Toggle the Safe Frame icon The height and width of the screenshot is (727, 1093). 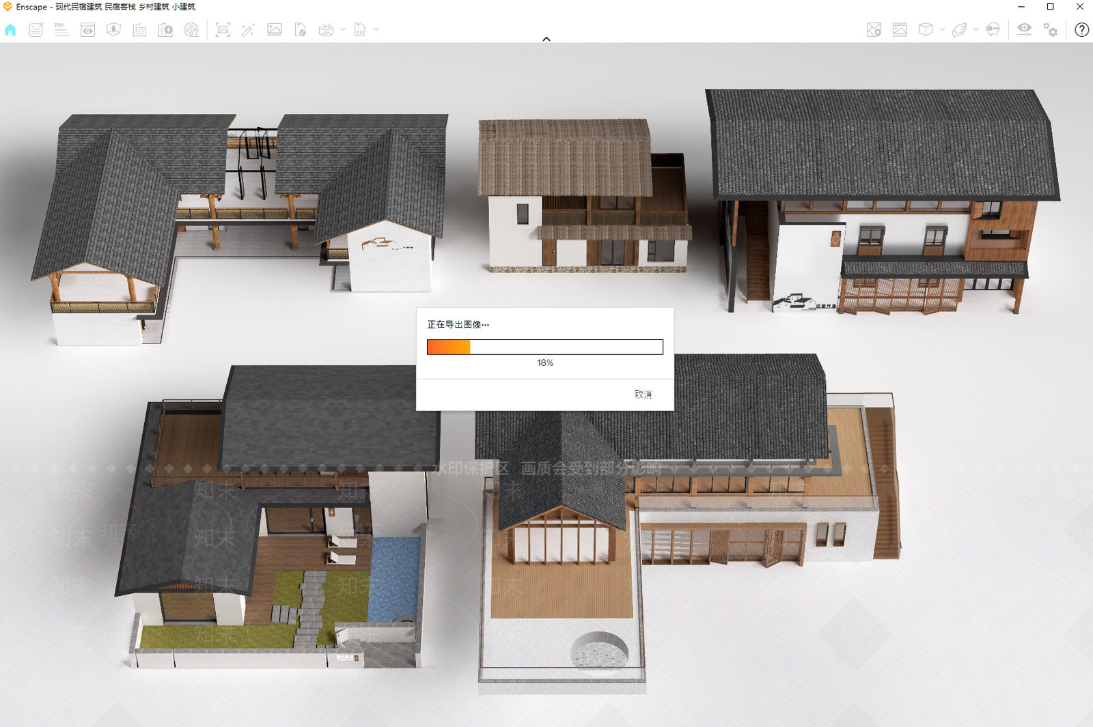click(900, 29)
